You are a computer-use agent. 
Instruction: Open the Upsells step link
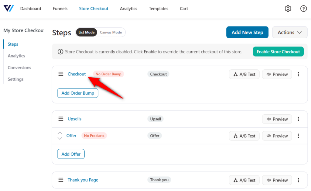click(74, 119)
